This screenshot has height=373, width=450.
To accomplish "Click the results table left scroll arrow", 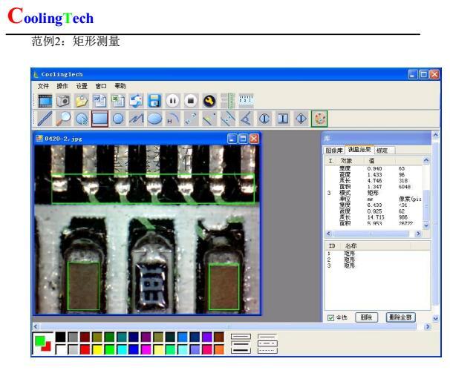I will click(329, 234).
